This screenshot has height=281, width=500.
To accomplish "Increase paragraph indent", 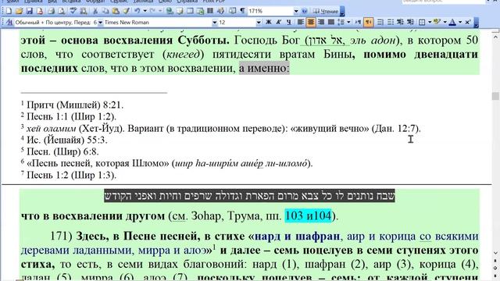I will click(x=410, y=23).
